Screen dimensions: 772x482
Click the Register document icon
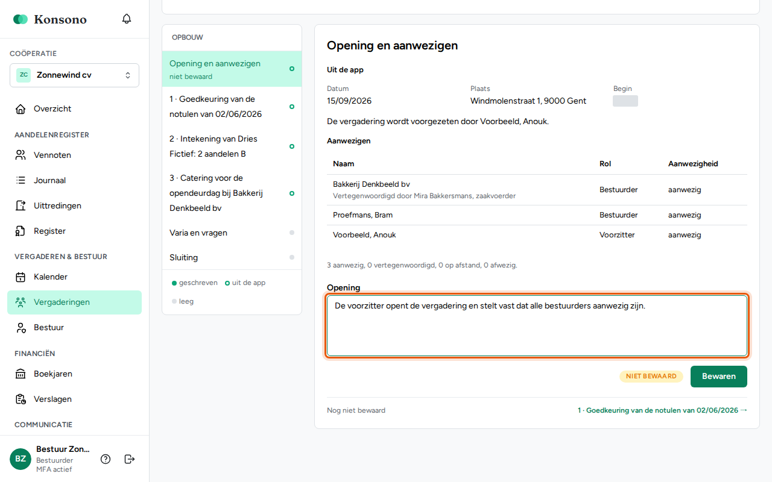pos(21,231)
